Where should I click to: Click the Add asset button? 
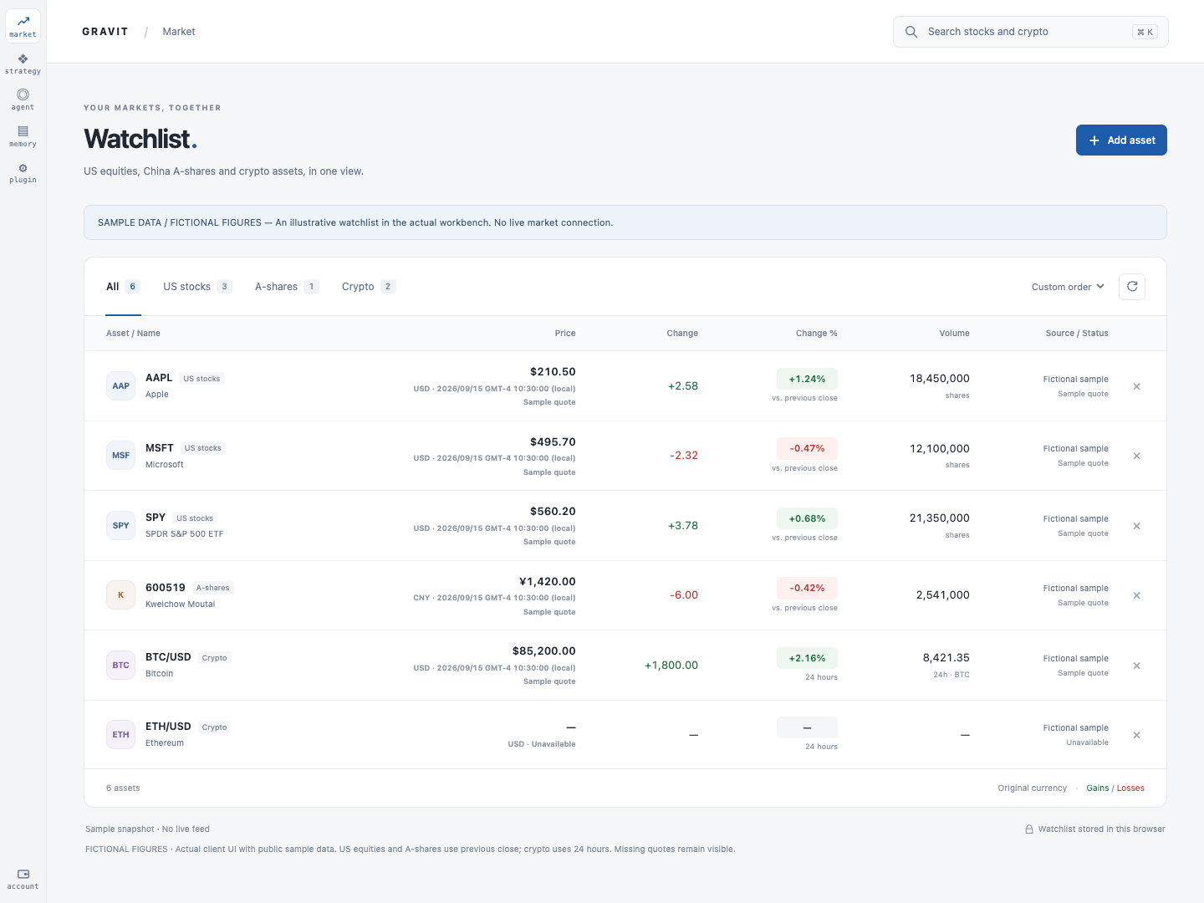1121,140
